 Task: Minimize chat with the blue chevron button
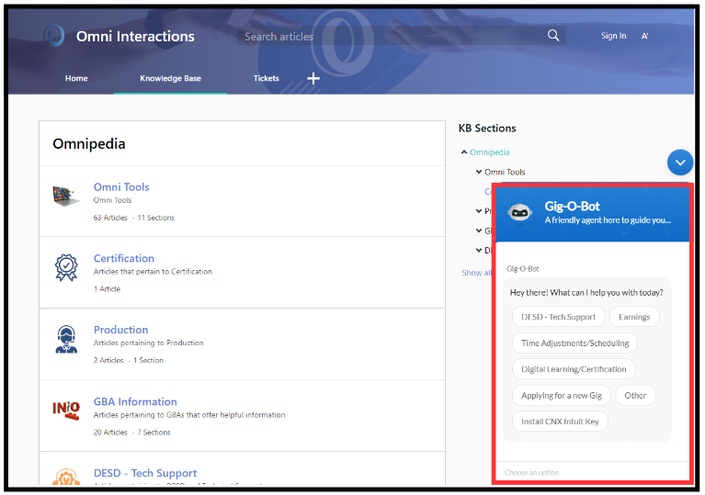680,163
